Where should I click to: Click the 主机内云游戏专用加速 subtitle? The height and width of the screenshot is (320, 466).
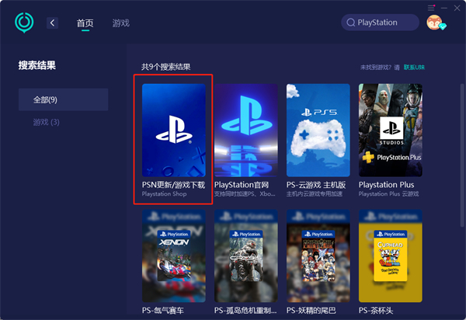tap(315, 194)
